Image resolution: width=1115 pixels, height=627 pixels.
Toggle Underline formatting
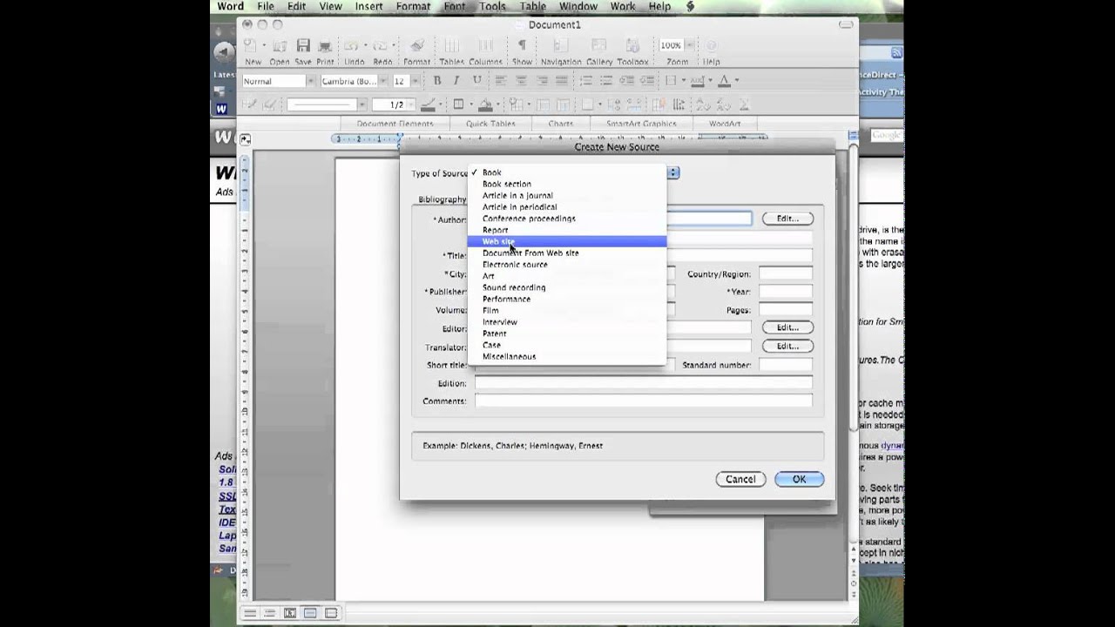[477, 80]
